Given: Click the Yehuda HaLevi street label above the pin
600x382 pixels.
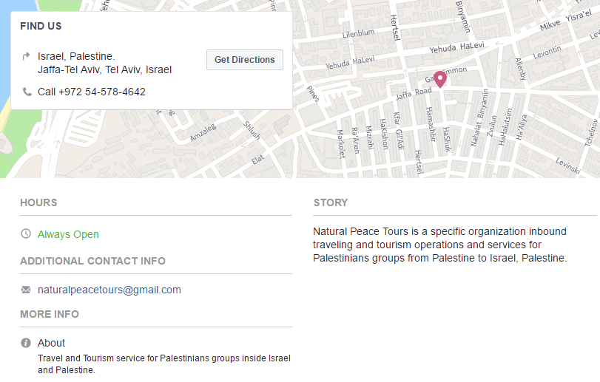Looking at the screenshot, I should [x=456, y=48].
